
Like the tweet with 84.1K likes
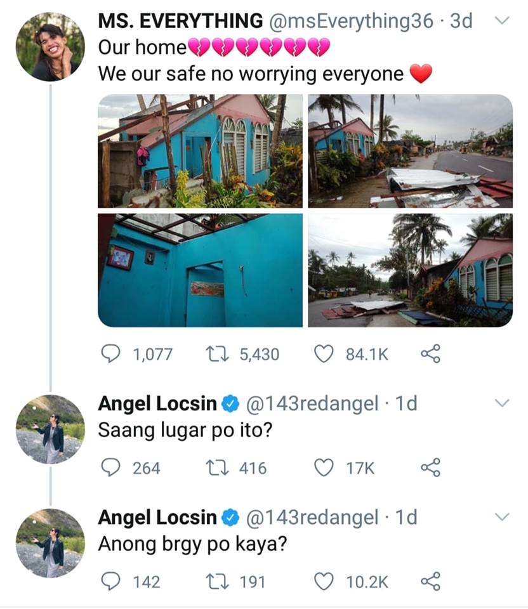[324, 353]
